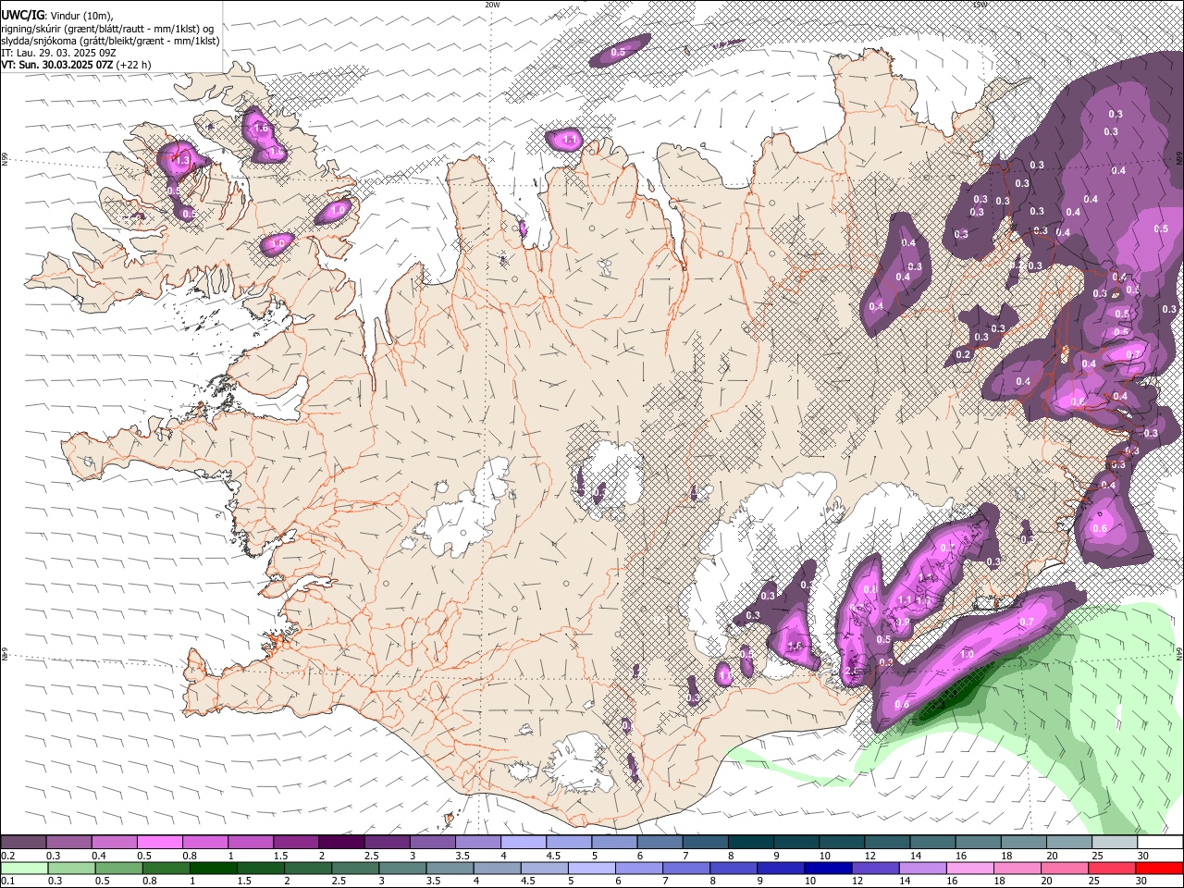Click the UWC/IG title text
Image resolution: width=1184 pixels, height=888 pixels.
(23, 15)
